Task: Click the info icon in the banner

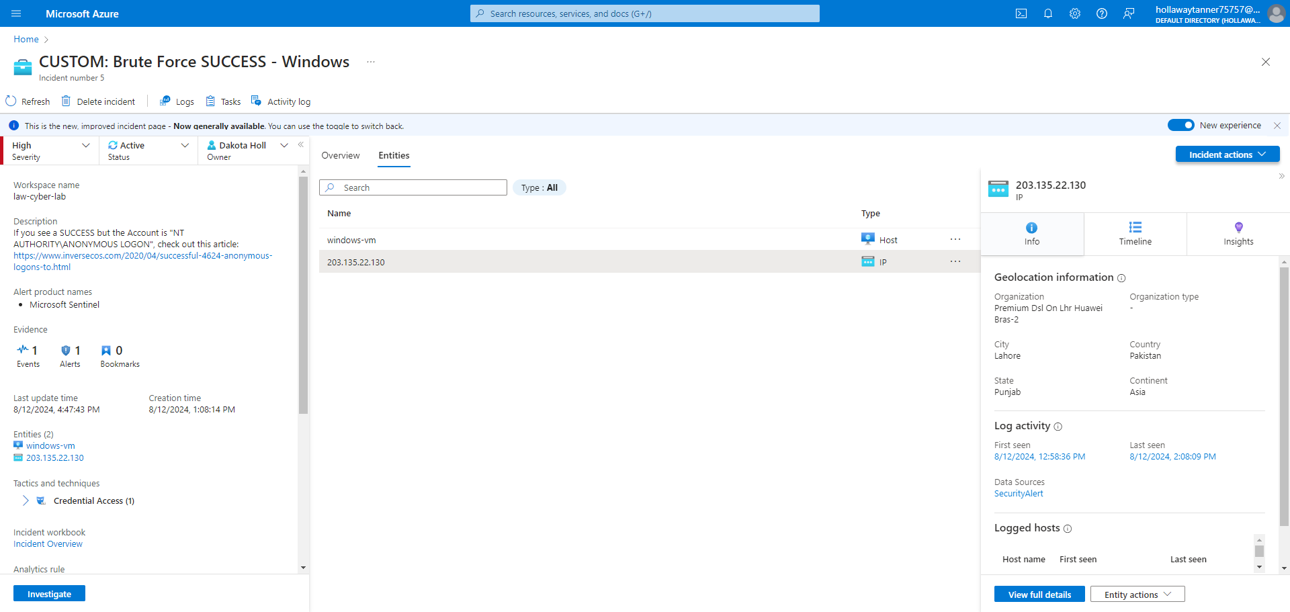Action: tap(13, 126)
